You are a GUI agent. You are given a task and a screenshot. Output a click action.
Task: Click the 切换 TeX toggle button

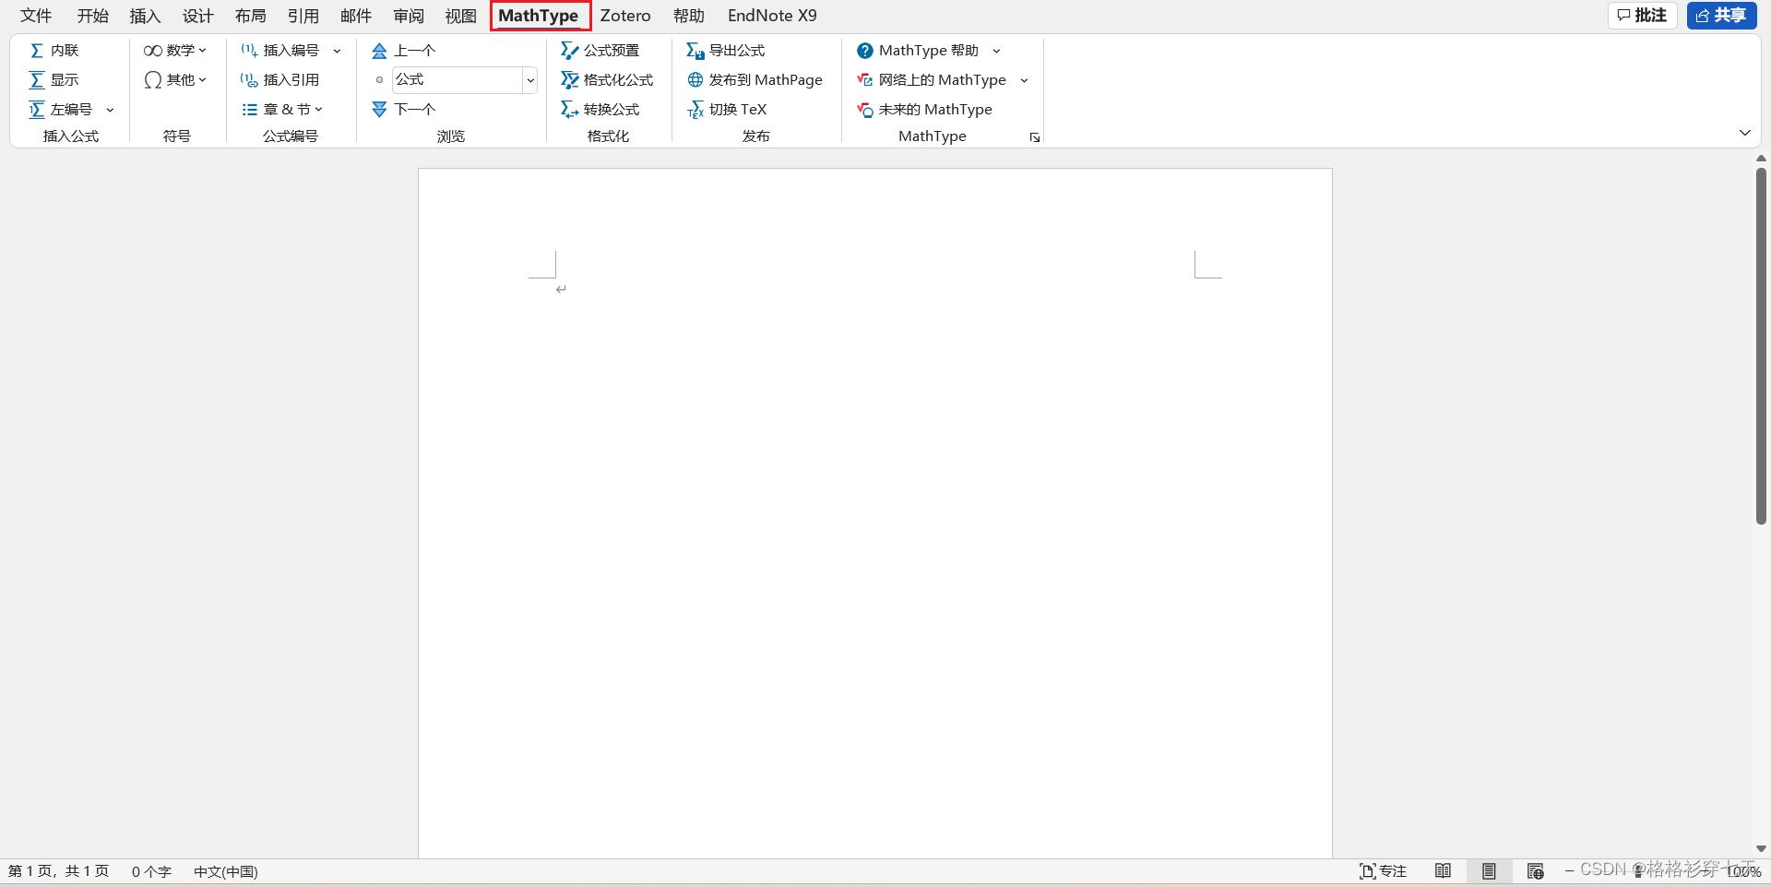click(727, 110)
